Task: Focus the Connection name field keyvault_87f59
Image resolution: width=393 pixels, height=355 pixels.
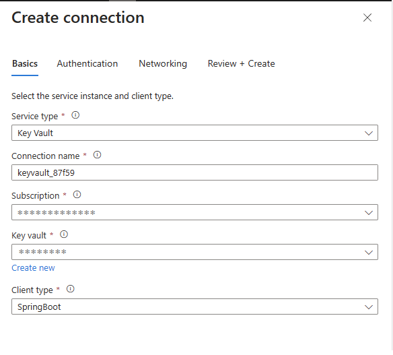Action: coord(194,172)
